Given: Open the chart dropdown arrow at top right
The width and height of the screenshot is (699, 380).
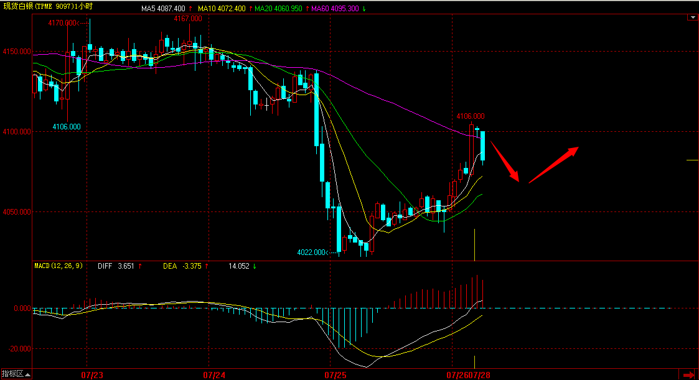Looking at the screenshot, I should 692,17.
